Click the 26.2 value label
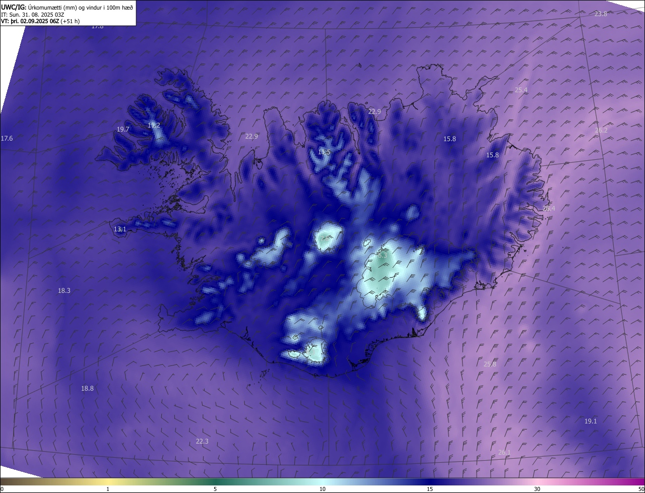The height and width of the screenshot is (493, 645). [x=601, y=130]
